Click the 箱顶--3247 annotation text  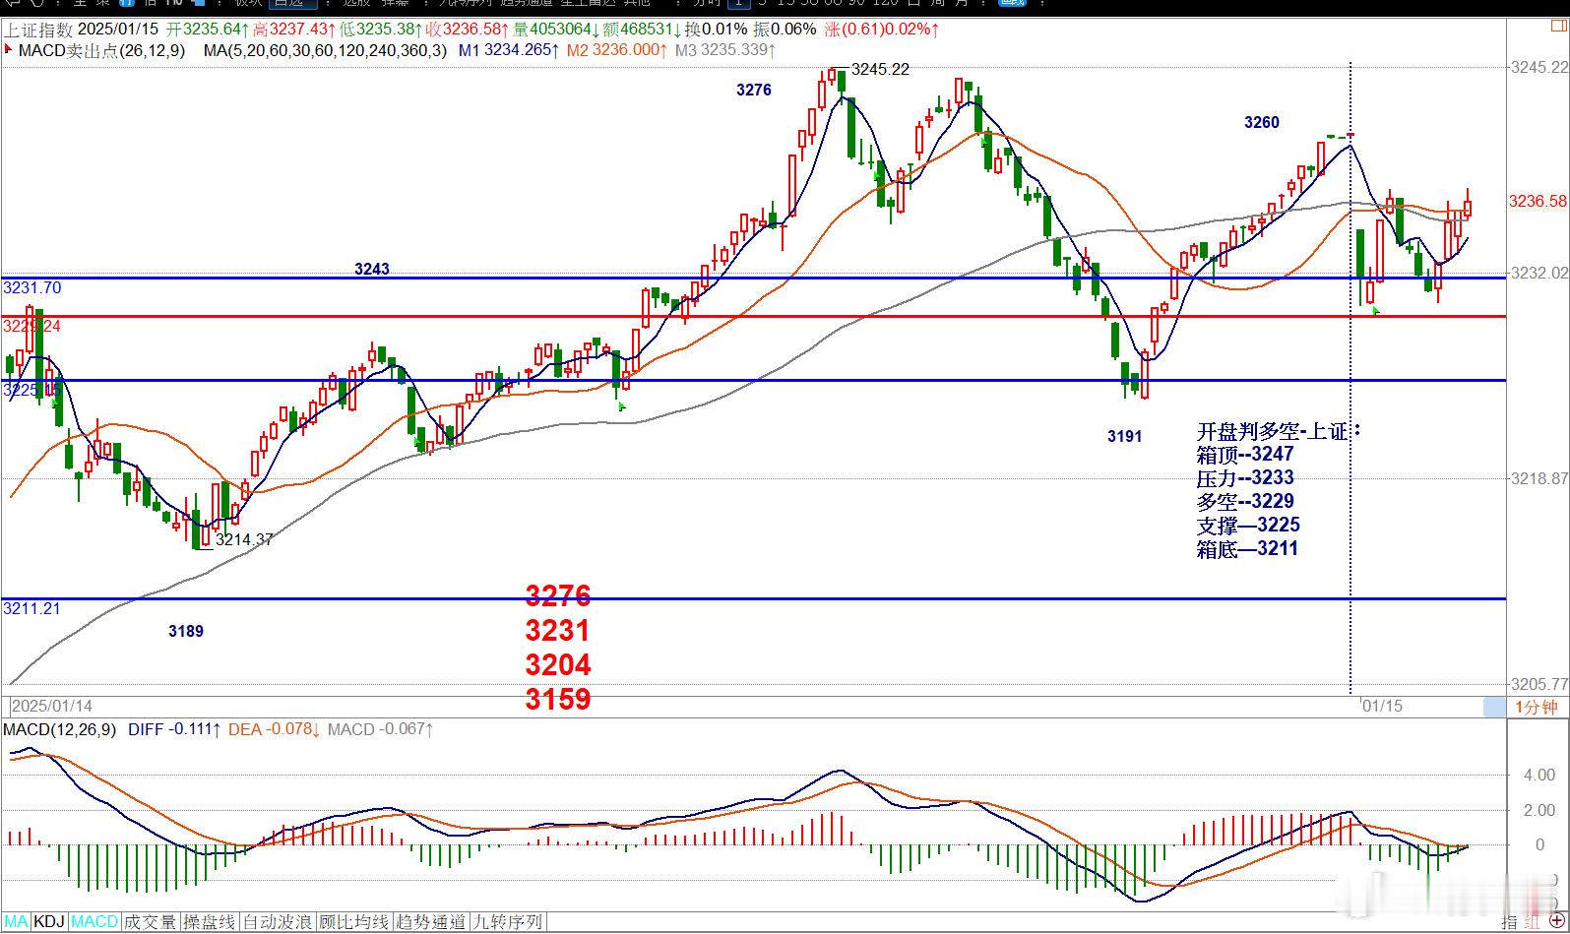[1245, 455]
